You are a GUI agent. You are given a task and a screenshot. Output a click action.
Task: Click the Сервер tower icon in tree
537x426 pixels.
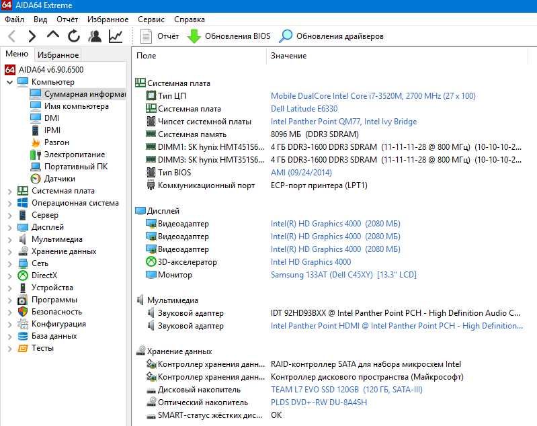tap(23, 215)
